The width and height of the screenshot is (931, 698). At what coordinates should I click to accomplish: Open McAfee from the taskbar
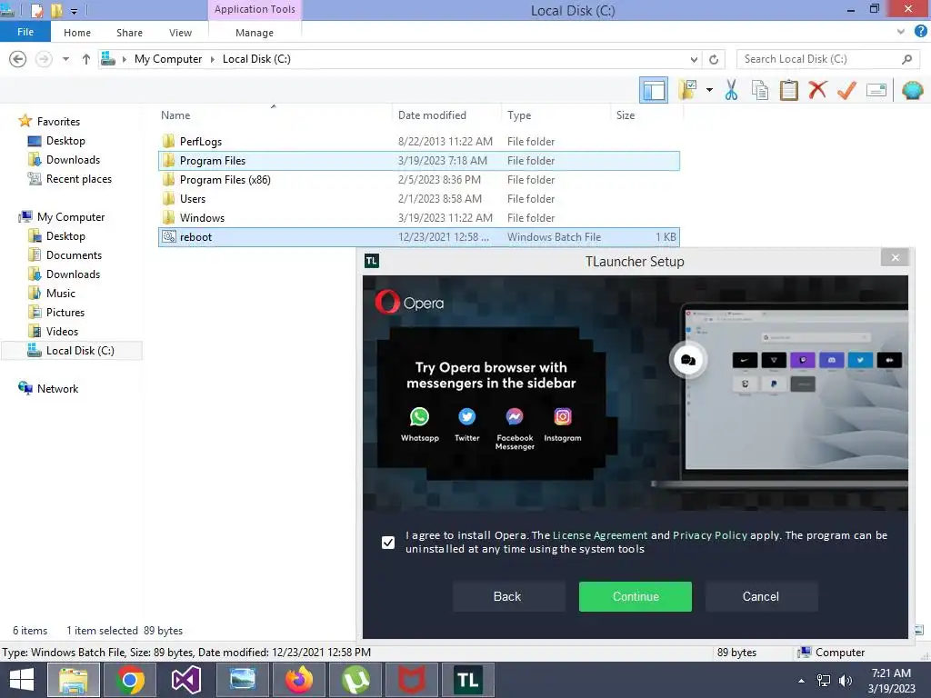[412, 680]
